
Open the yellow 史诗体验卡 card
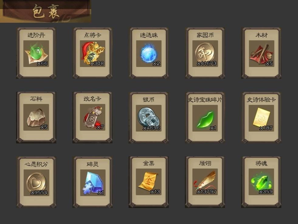coord(261,118)
